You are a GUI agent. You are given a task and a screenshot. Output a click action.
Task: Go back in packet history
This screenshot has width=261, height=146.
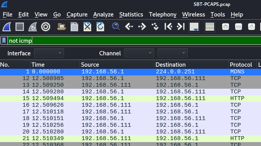tap(129, 27)
